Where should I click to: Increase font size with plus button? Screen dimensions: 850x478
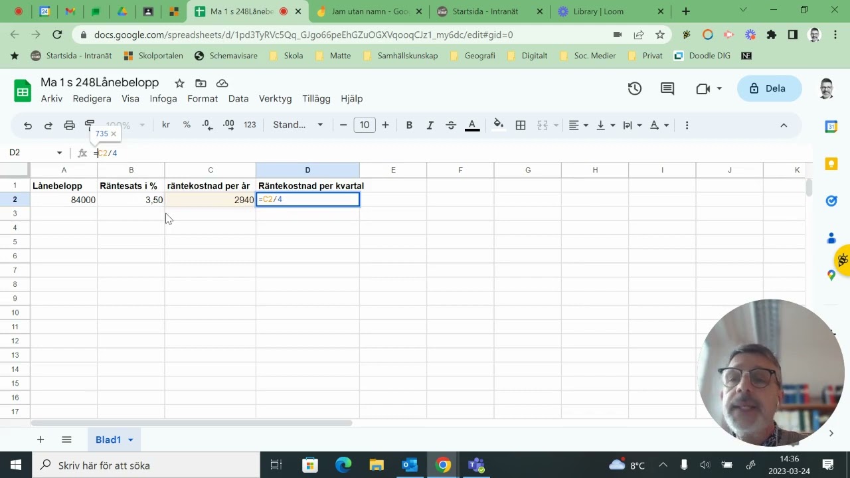pyautogui.click(x=385, y=125)
